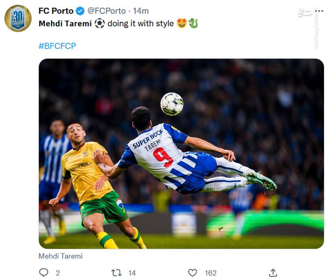Click the @FCPorto handle
326x280 pixels.
click(106, 11)
